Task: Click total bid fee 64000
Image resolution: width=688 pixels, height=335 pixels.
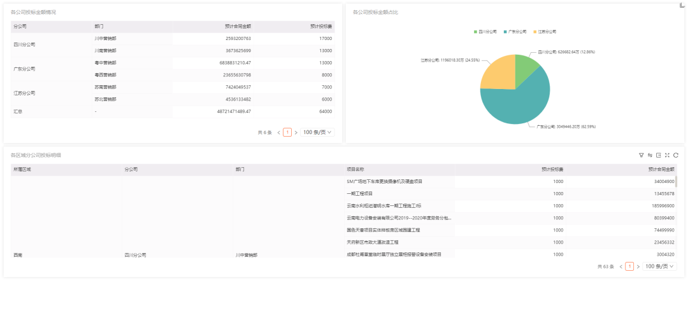Action: 326,112
